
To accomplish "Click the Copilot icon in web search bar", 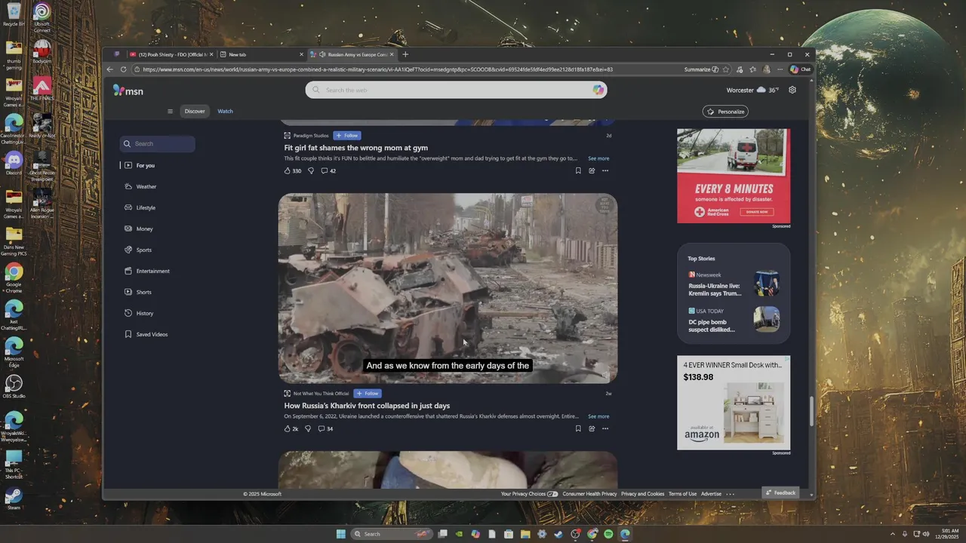I will (598, 90).
